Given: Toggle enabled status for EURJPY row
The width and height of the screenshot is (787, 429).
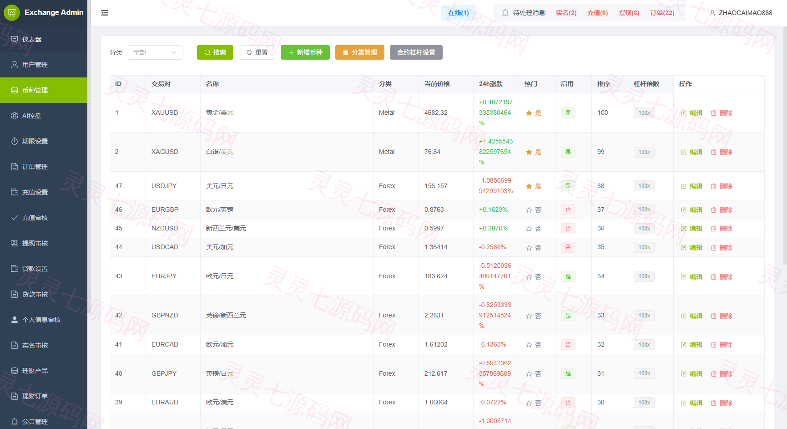Looking at the screenshot, I should (x=568, y=276).
